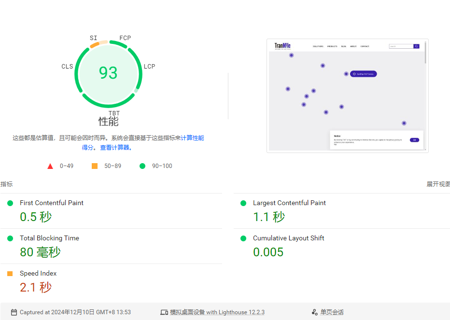450x320 pixels.
Task: Click the green circle beside Cumulative Layout Shift
Action: (x=243, y=238)
